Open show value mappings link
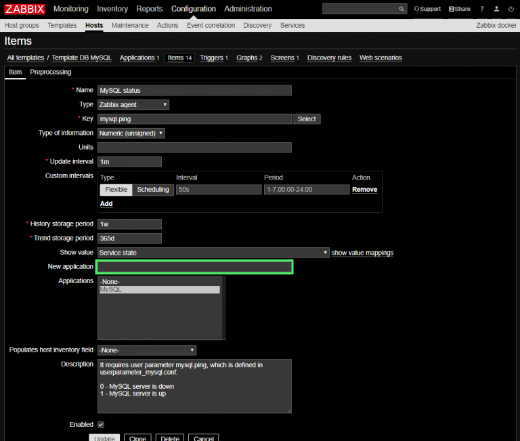This screenshot has width=520, height=441. [x=362, y=253]
